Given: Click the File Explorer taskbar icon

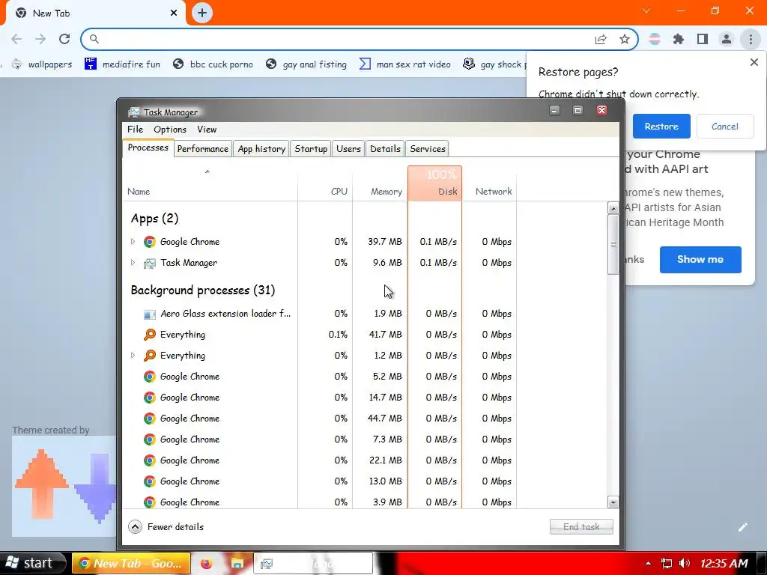Looking at the screenshot, I should point(237,563).
